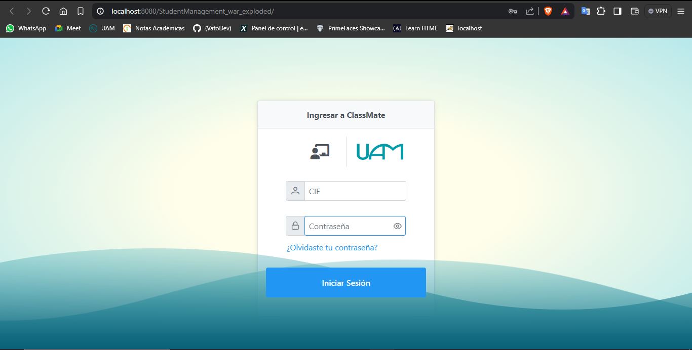Focus the Contraseña password field

tap(348, 226)
